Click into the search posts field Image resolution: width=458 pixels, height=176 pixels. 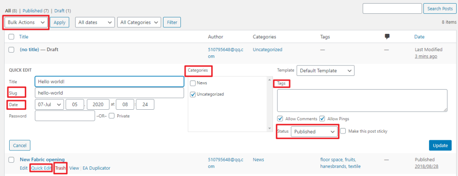coord(393,8)
